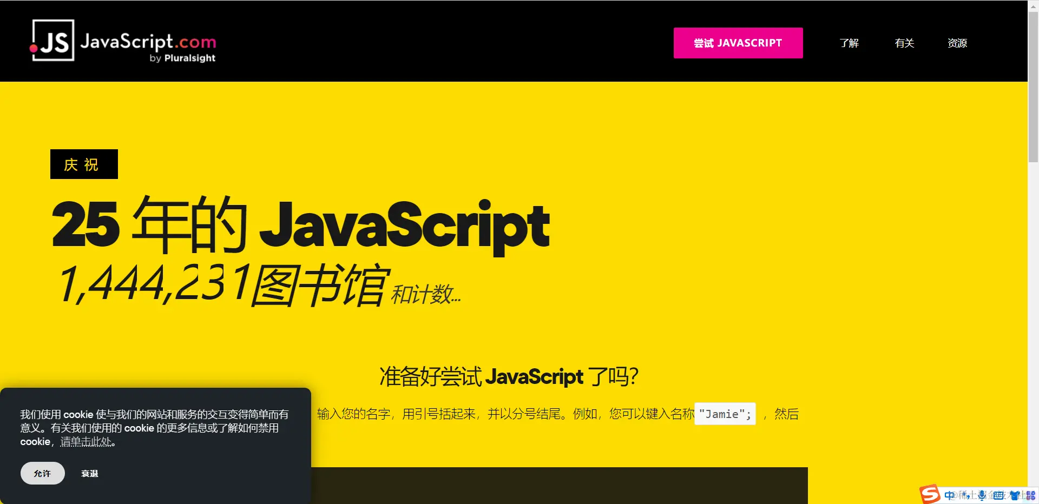Click the by Pluralsight text

(182, 58)
